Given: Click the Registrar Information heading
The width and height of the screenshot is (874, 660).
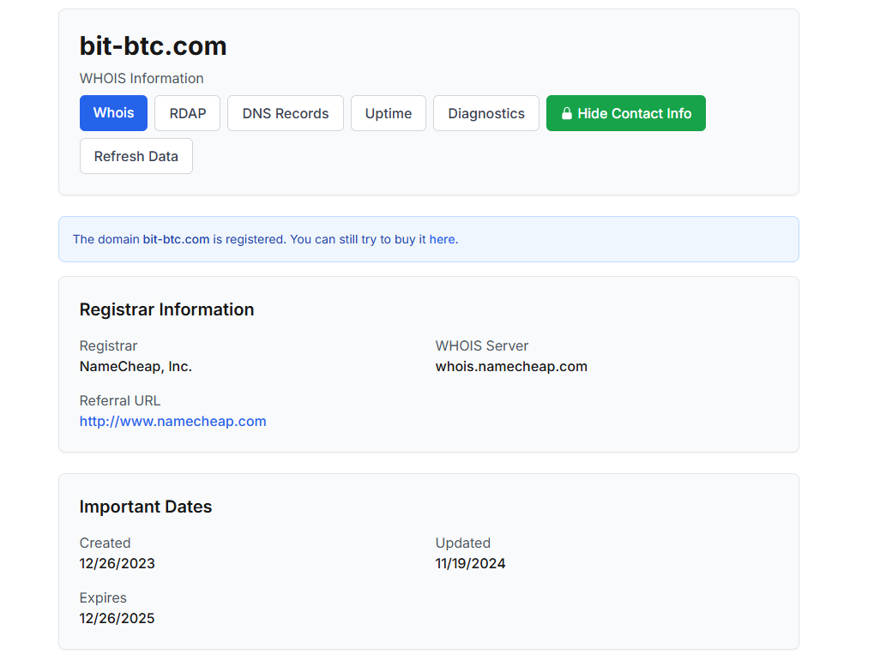Looking at the screenshot, I should [x=166, y=309].
